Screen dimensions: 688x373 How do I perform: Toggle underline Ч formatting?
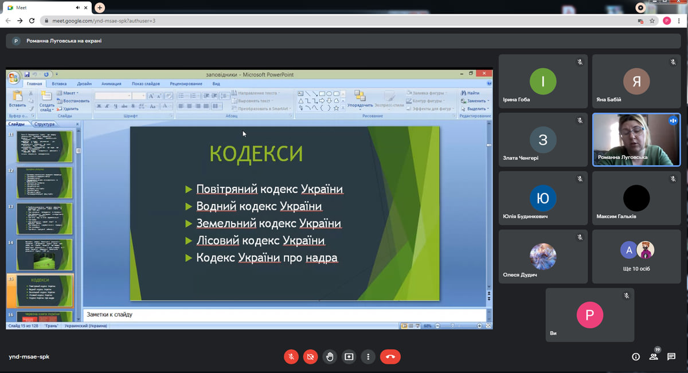pos(116,106)
